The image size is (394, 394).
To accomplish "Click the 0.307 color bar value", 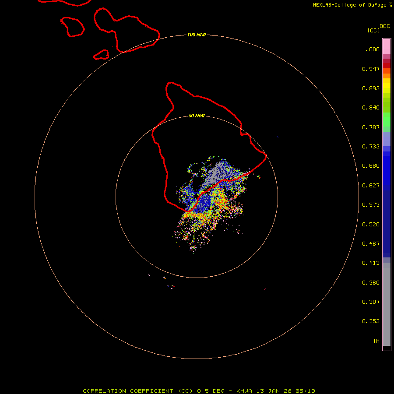I will click(x=371, y=302).
